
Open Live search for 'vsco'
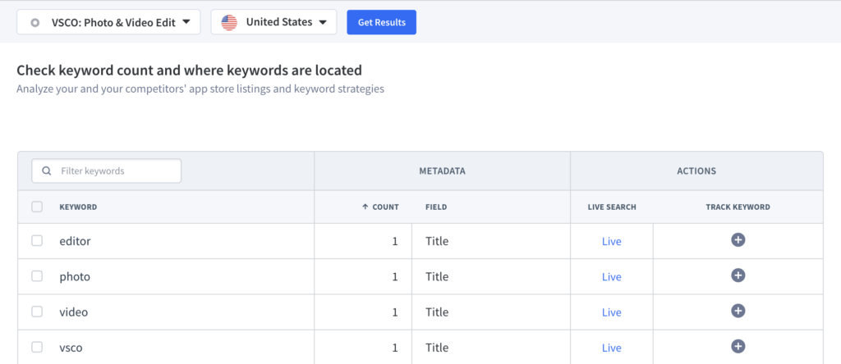click(611, 348)
